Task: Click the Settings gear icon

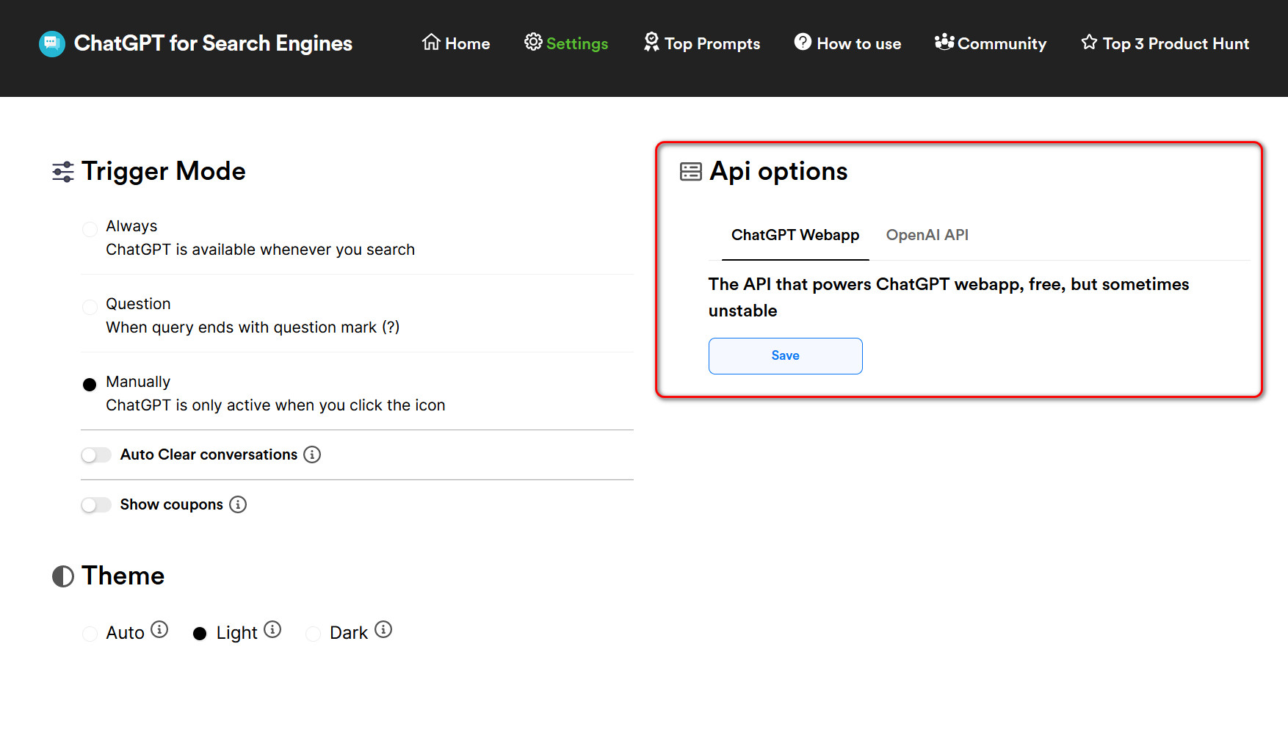Action: pos(533,42)
